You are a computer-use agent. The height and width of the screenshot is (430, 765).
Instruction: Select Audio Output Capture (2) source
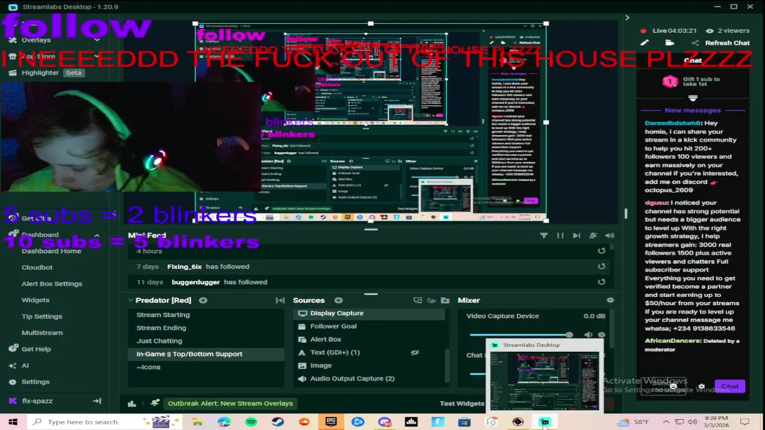(369, 379)
